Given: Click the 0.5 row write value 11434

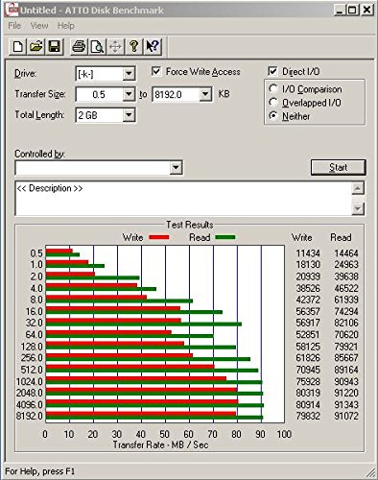Looking at the screenshot, I should click(308, 253).
